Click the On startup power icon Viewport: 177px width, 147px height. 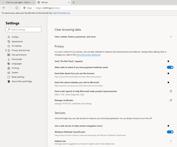point(9,46)
